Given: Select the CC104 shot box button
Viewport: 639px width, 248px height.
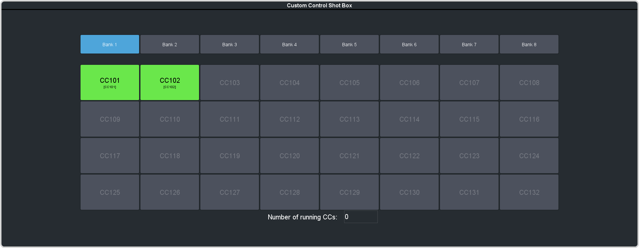Looking at the screenshot, I should (x=290, y=82).
